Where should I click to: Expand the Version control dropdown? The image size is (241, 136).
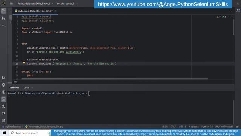pyautogui.click(x=67, y=3)
